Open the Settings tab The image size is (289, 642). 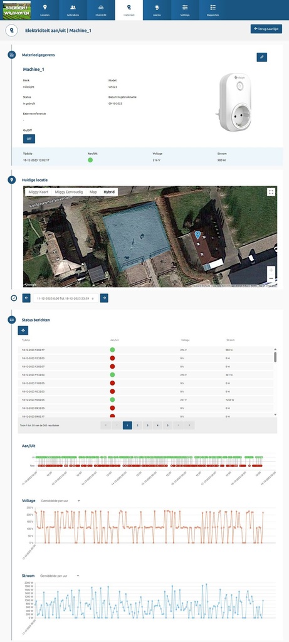[185, 10]
